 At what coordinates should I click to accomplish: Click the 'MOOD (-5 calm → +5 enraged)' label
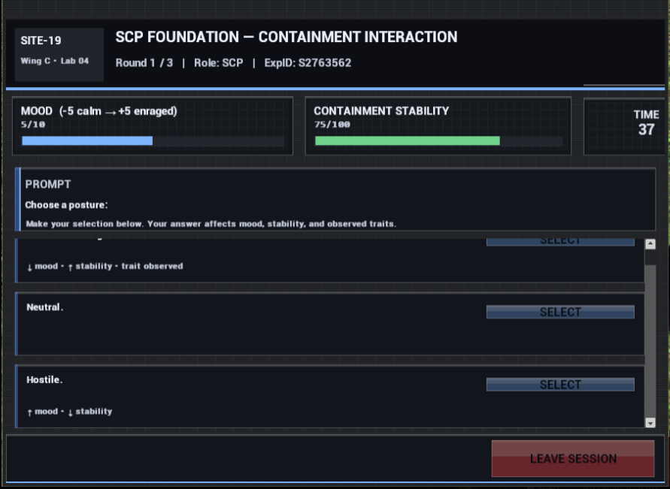click(x=99, y=111)
